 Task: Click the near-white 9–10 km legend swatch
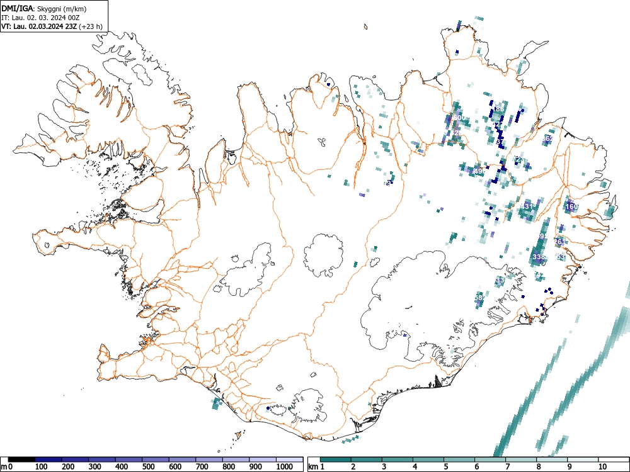point(583,459)
